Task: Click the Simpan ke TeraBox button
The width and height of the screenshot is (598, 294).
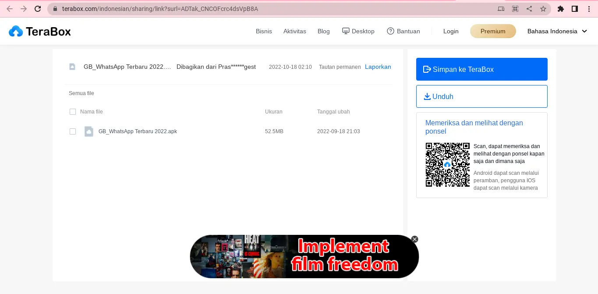Action: tap(482, 69)
